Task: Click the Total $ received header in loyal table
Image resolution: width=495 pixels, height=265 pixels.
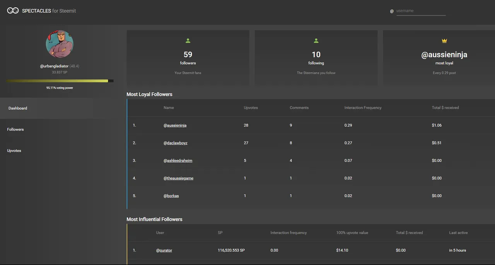Action: pos(445,108)
